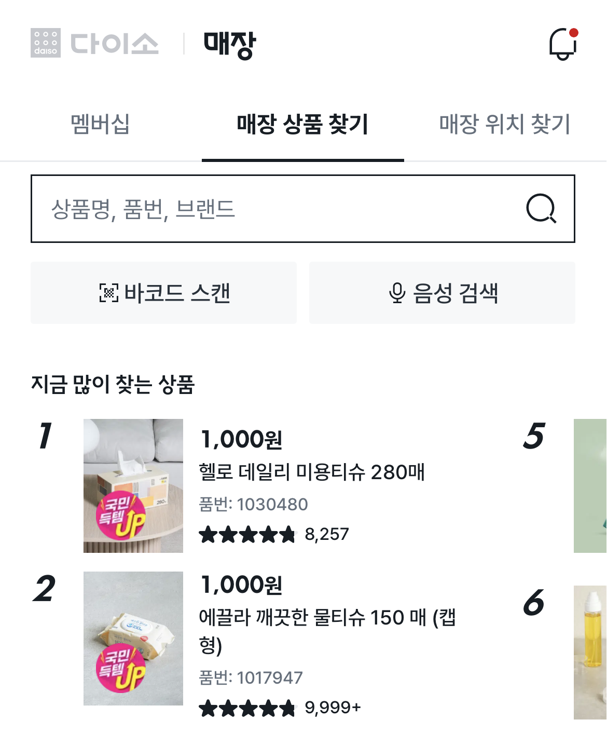Tap the 매장 header title

pyautogui.click(x=230, y=44)
